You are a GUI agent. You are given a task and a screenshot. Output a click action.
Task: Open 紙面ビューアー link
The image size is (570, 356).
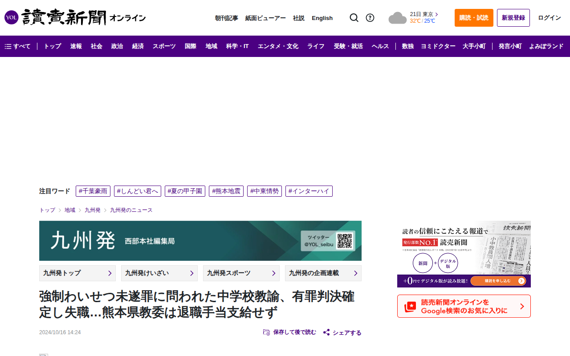[x=265, y=18]
